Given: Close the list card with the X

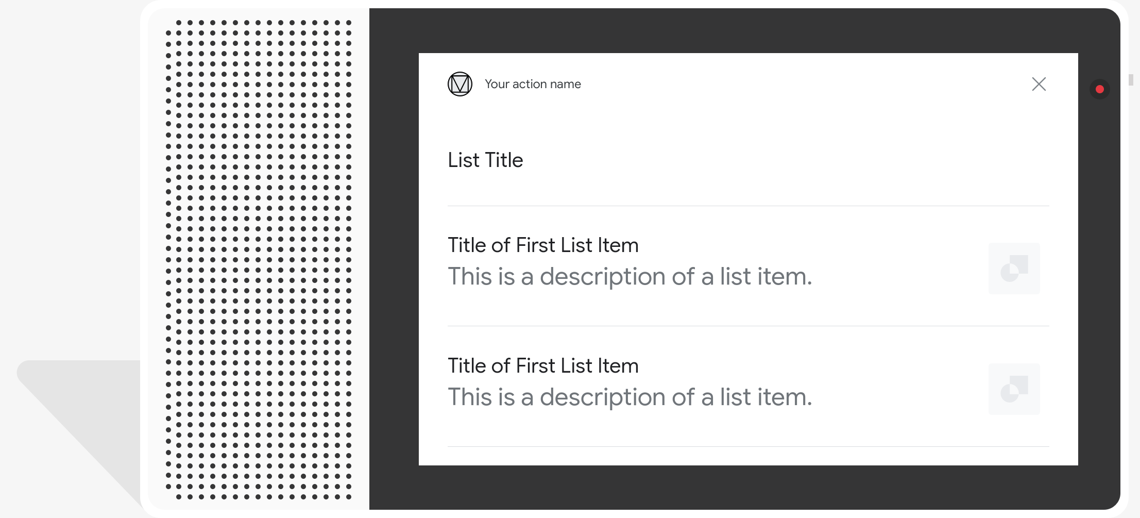Looking at the screenshot, I should tap(1039, 84).
